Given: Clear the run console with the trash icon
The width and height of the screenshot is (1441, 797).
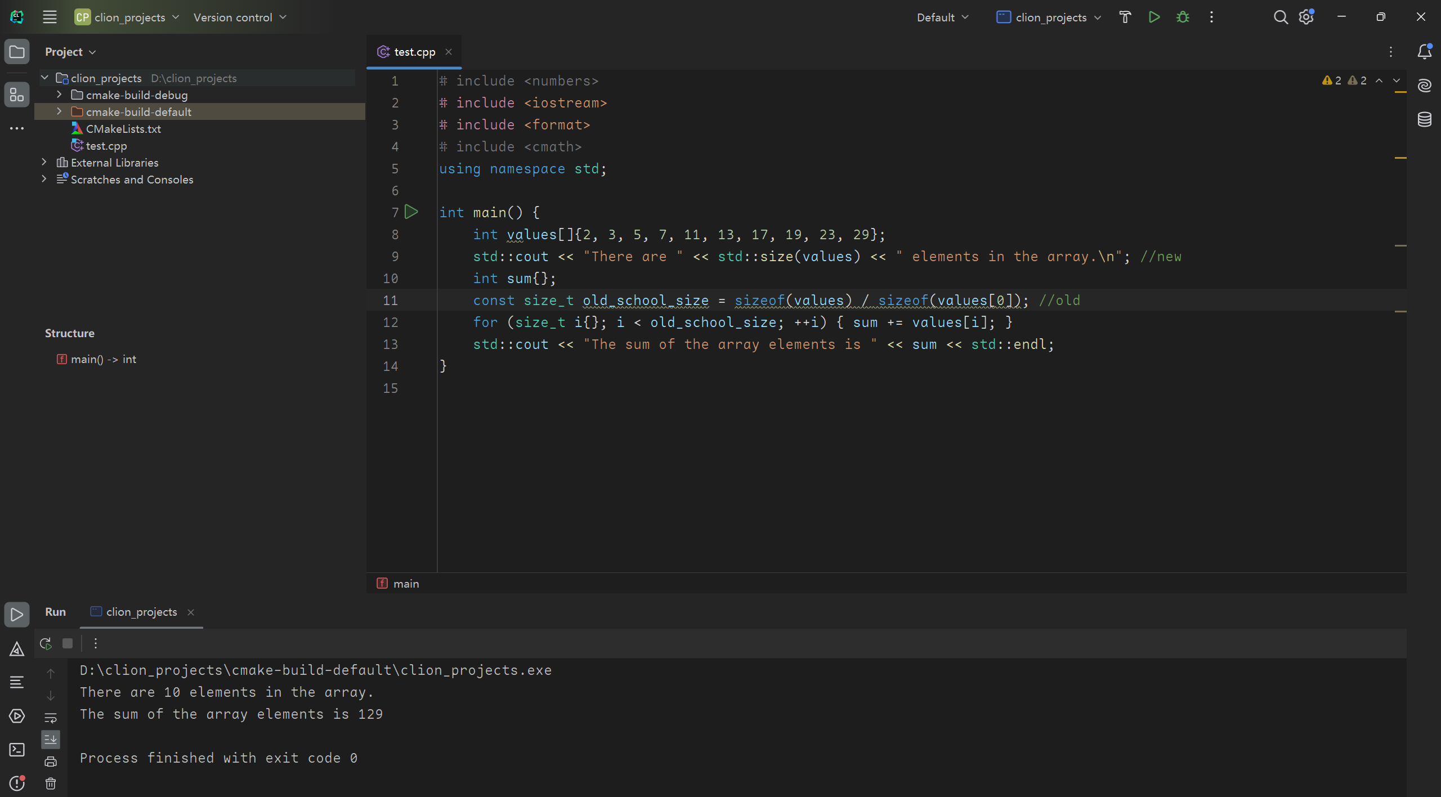Looking at the screenshot, I should 51,783.
